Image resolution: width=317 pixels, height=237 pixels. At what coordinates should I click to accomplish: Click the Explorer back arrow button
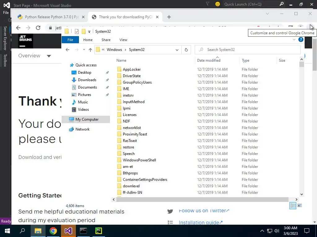pyautogui.click(x=67, y=50)
